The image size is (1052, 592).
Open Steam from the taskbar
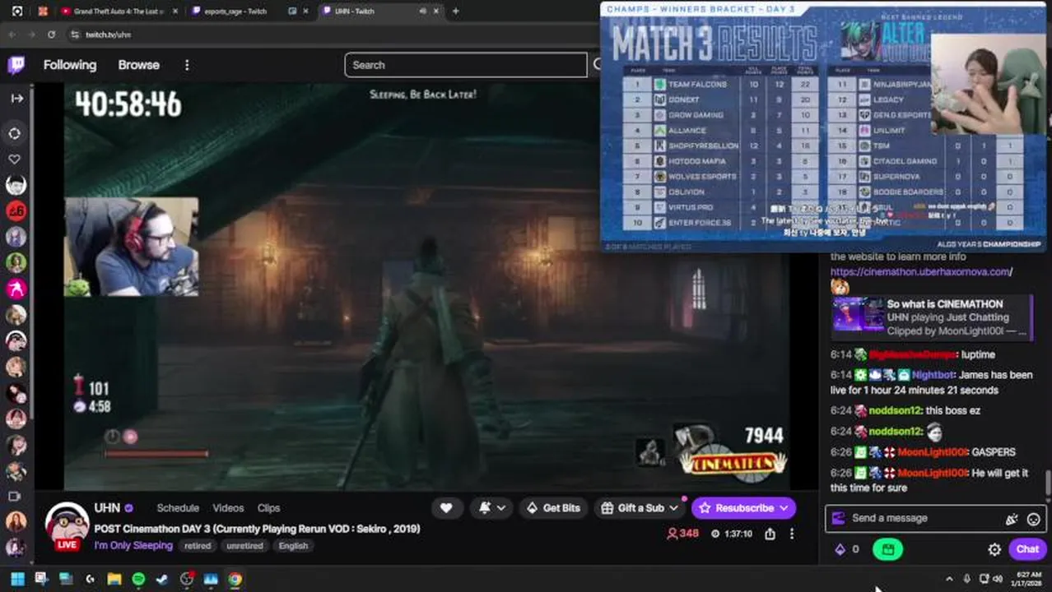(162, 580)
